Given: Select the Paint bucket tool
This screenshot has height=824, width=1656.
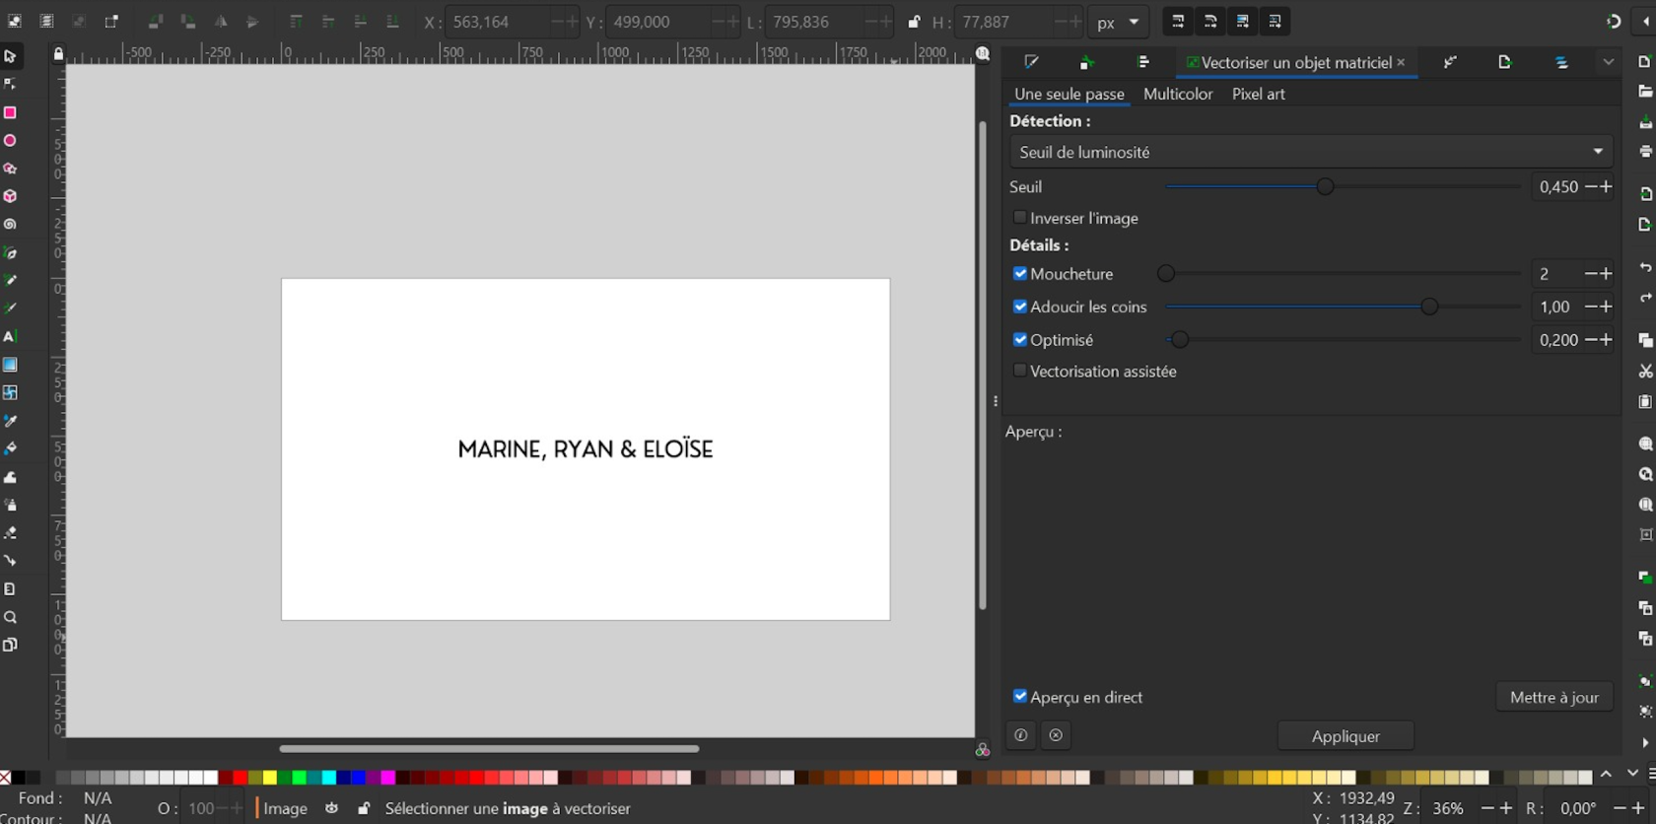Looking at the screenshot, I should point(10,448).
